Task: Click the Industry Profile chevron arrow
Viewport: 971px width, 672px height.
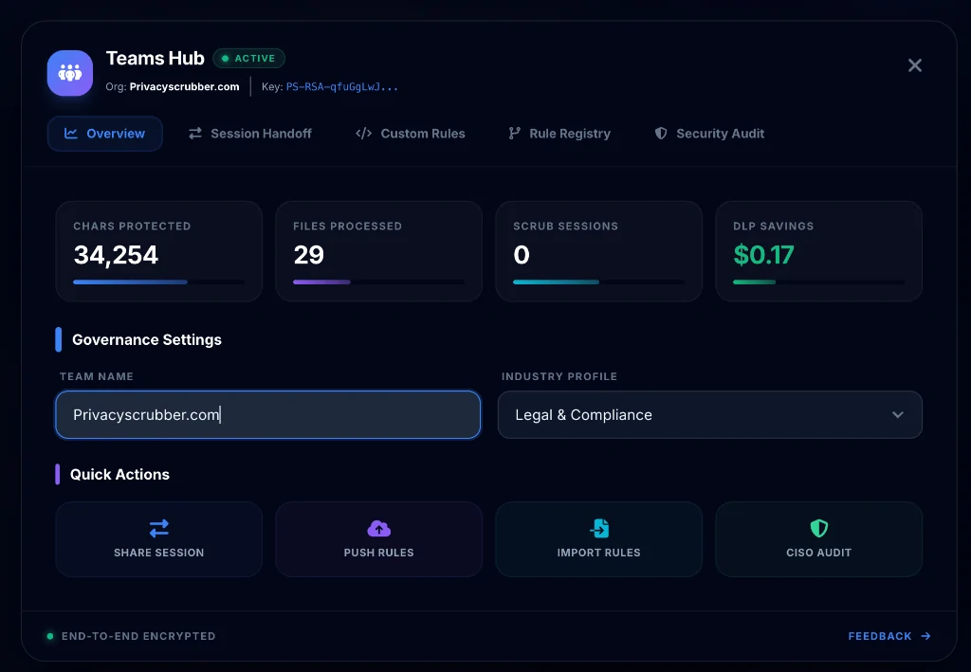Action: click(x=898, y=414)
